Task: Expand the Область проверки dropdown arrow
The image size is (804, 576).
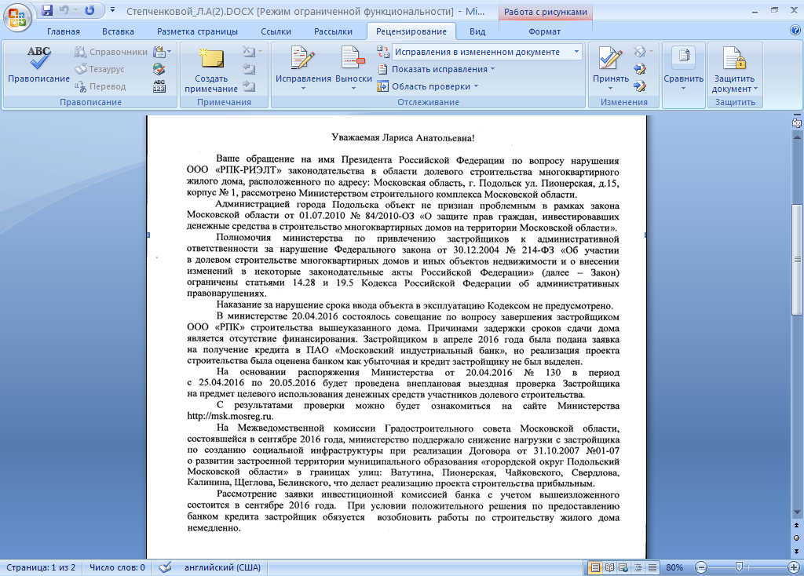Action: coord(476,86)
